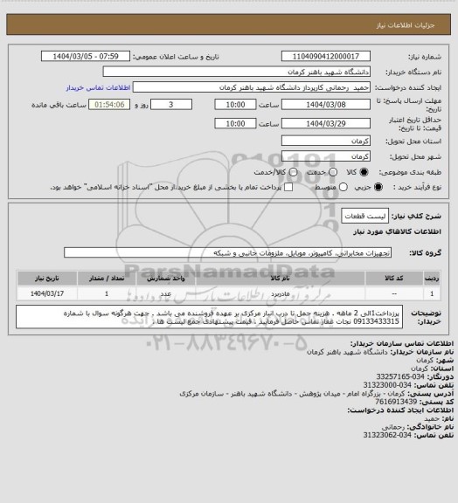Click the buyer organization name in contact section
The image size is (458, 503).
pos(347,352)
